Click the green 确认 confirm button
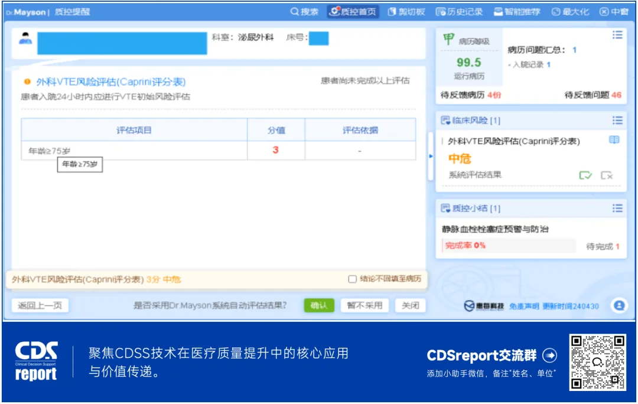This screenshot has height=404, width=638. (x=320, y=305)
